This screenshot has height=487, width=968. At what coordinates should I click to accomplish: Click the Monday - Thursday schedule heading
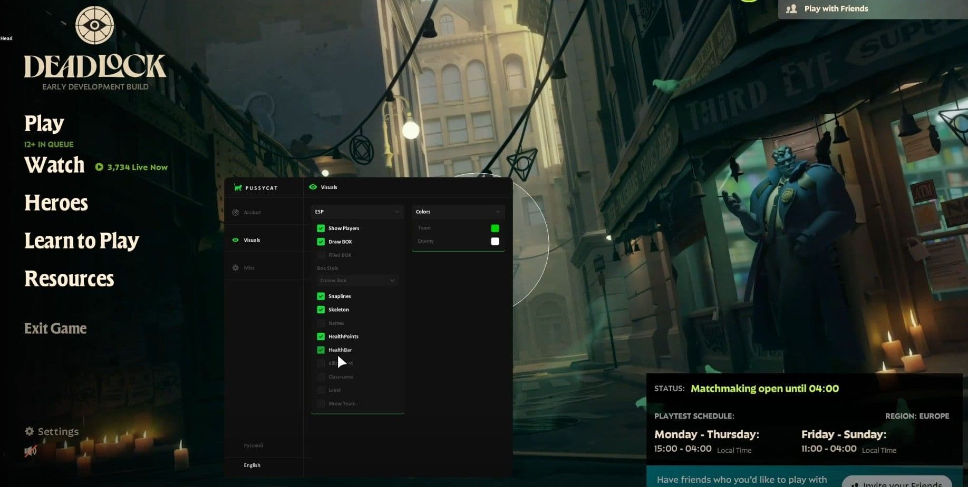(706, 435)
